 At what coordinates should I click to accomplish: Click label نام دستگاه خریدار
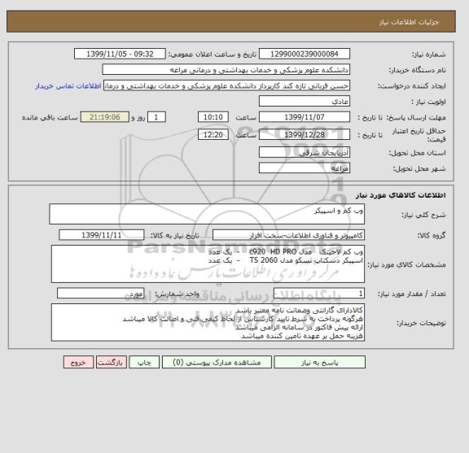[417, 70]
